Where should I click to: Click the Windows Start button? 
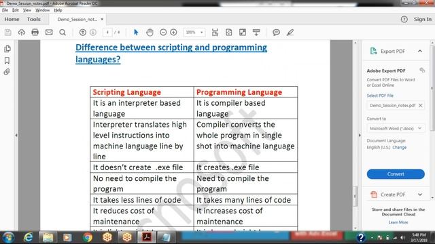[8, 237]
